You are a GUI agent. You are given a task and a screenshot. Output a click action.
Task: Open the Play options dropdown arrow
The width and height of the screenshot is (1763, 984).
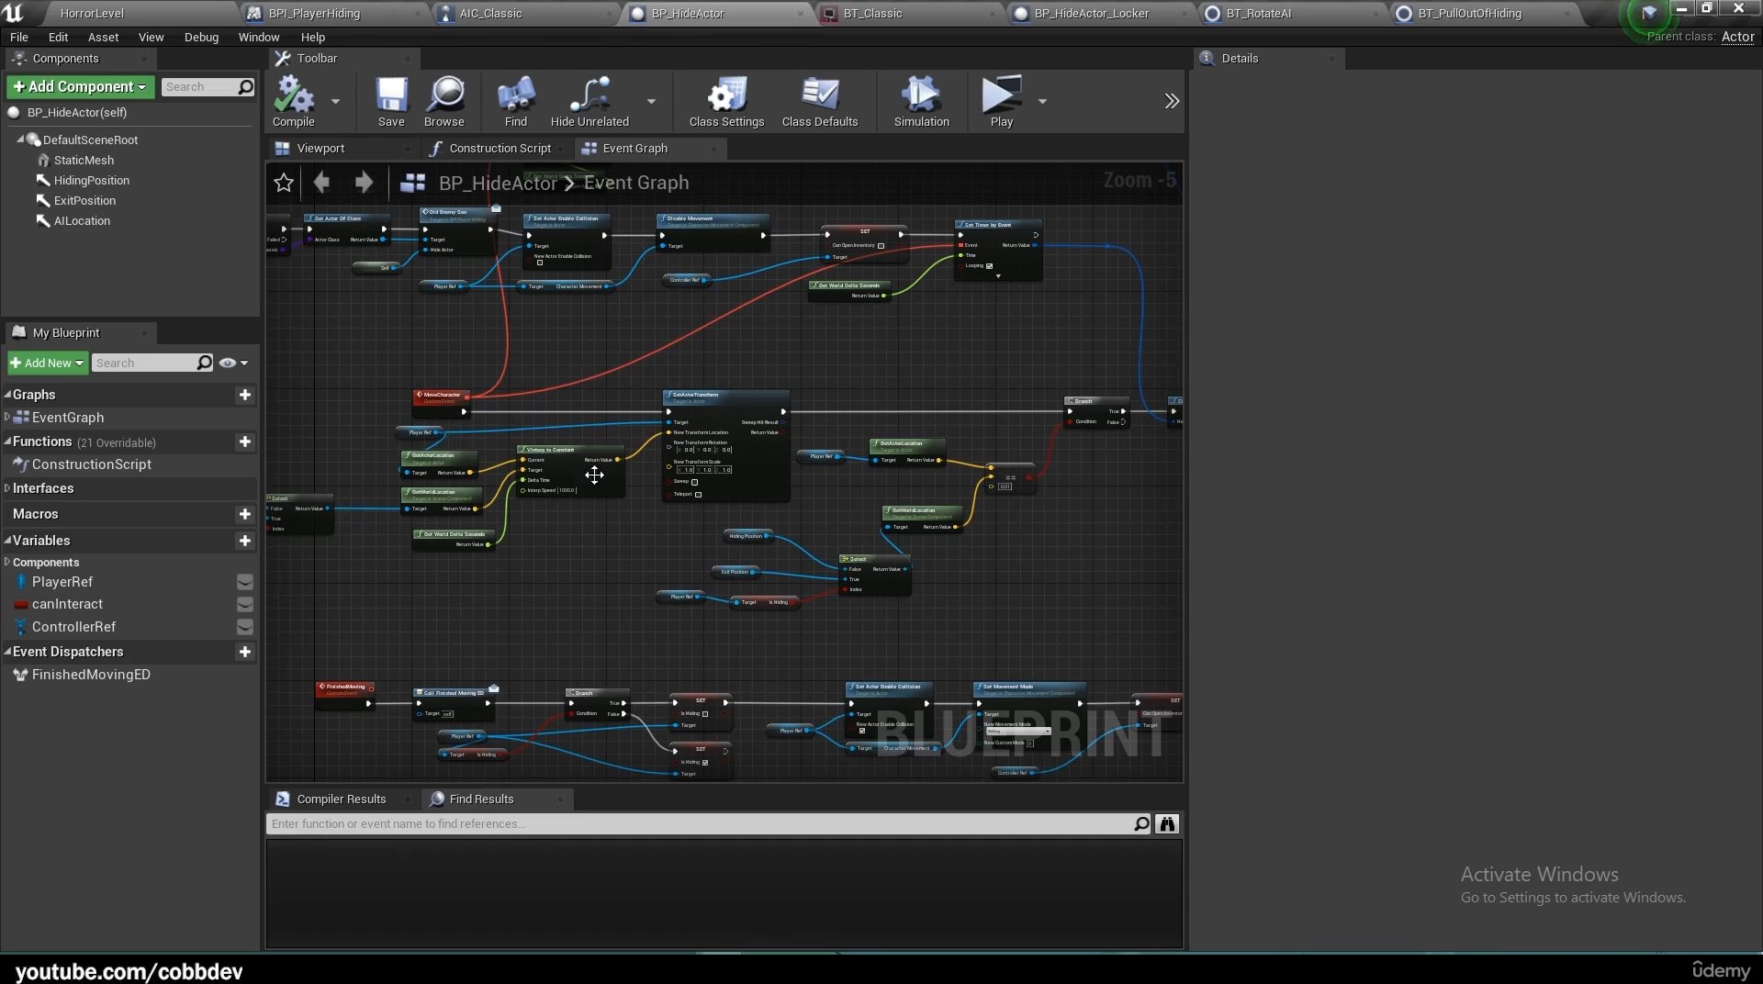pos(1042,101)
